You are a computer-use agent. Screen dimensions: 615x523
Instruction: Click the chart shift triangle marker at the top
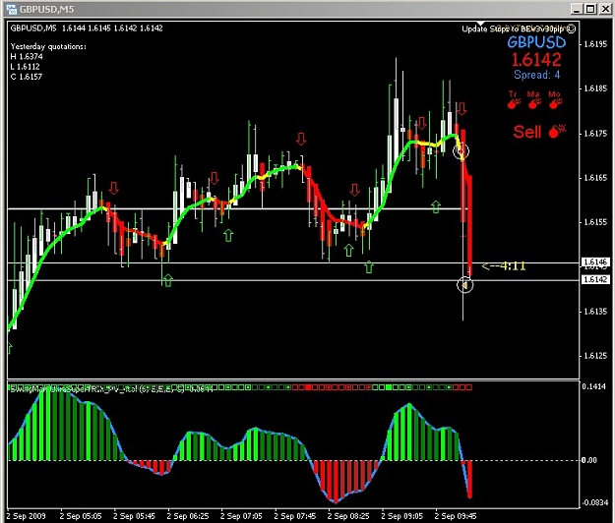[x=481, y=24]
